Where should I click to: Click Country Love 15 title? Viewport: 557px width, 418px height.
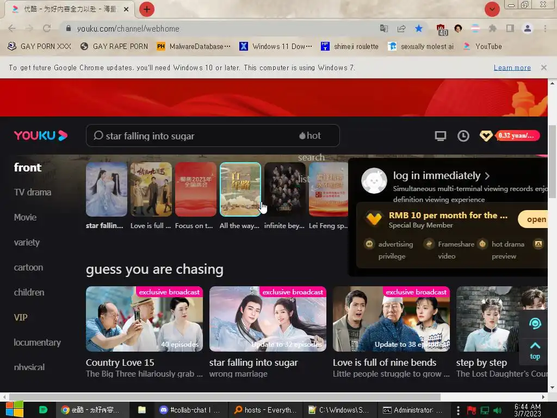point(120,362)
